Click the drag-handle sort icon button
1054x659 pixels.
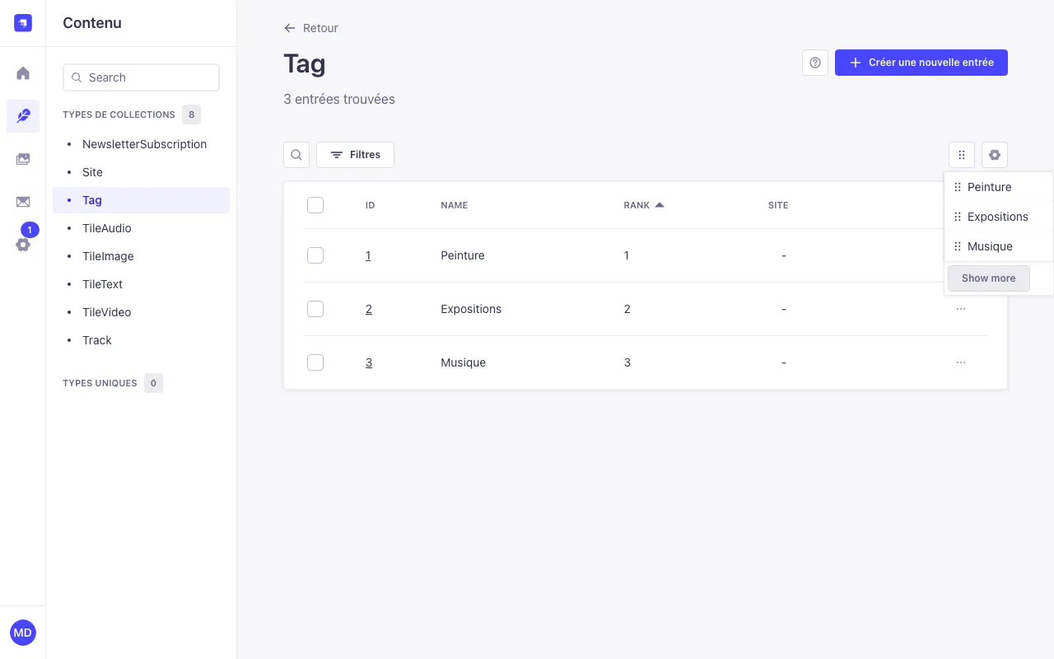click(x=962, y=155)
